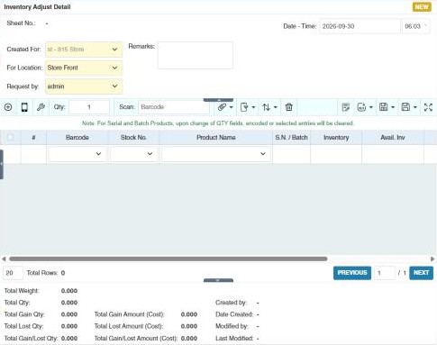
Task: Click the NEXT page button
Action: [421, 273]
